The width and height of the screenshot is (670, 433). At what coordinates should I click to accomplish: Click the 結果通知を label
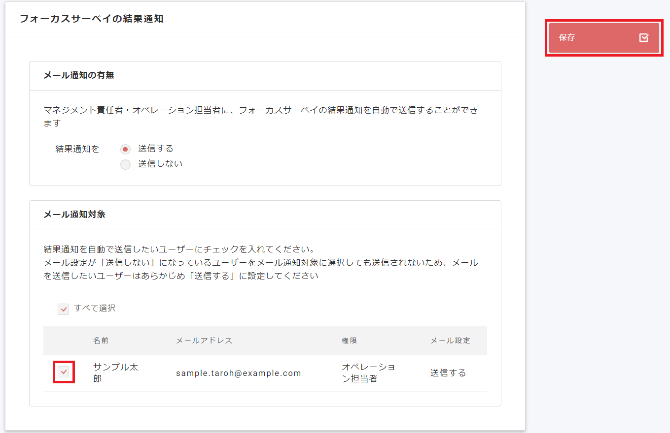point(76,149)
